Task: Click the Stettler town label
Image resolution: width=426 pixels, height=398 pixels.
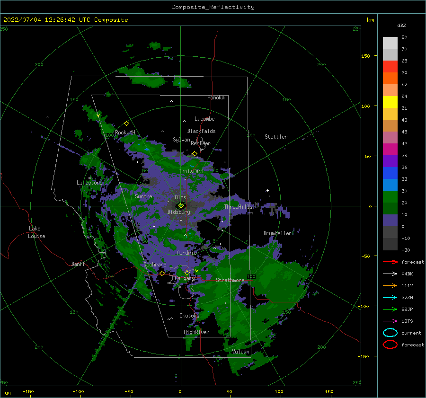Action: tap(276, 137)
